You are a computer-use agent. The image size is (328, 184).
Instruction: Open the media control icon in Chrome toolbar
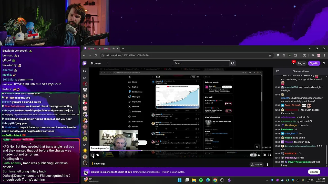click(x=313, y=55)
